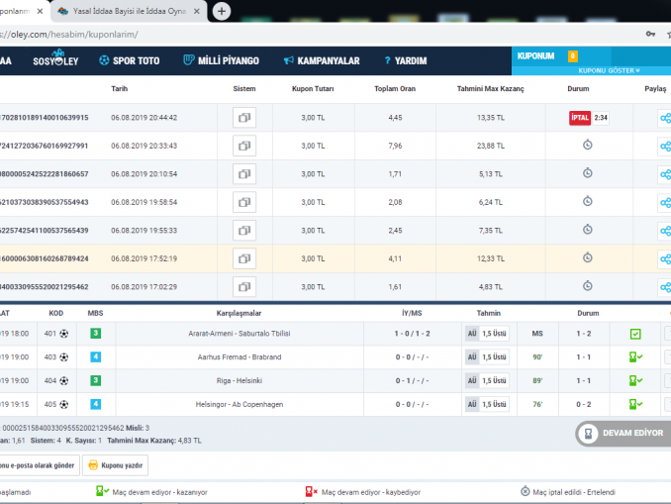Open the Yardım help page
Screen dimensions: 671x504
click(405, 60)
